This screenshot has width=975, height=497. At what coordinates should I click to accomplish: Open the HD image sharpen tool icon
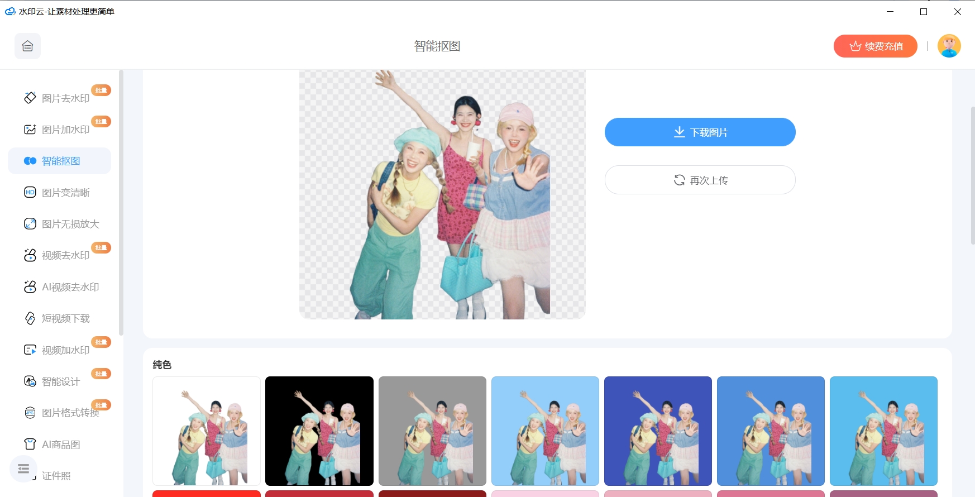coord(30,193)
